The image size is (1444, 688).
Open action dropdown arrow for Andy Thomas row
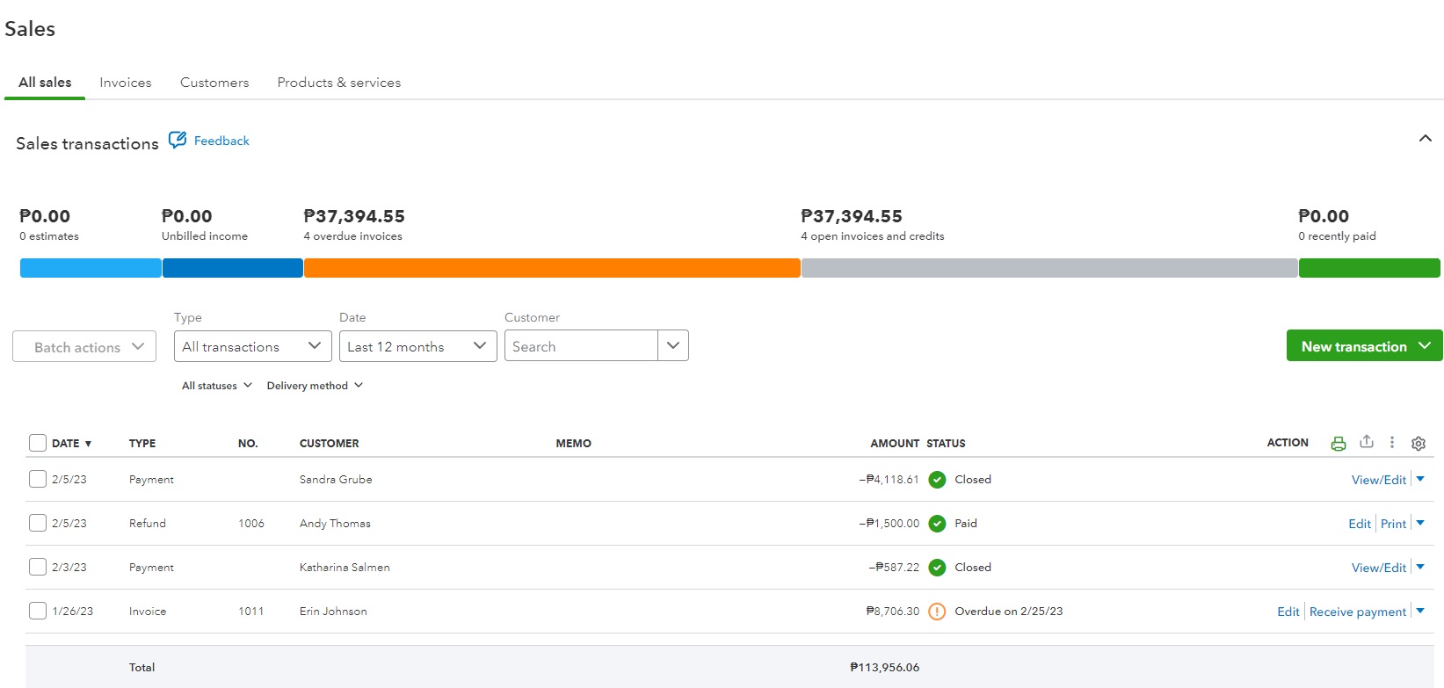[1420, 523]
